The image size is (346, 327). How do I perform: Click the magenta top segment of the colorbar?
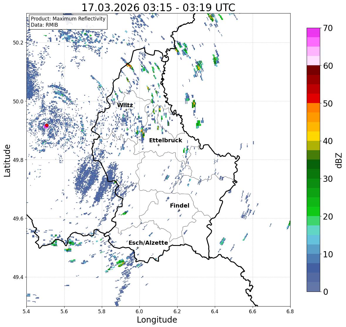tap(313, 32)
